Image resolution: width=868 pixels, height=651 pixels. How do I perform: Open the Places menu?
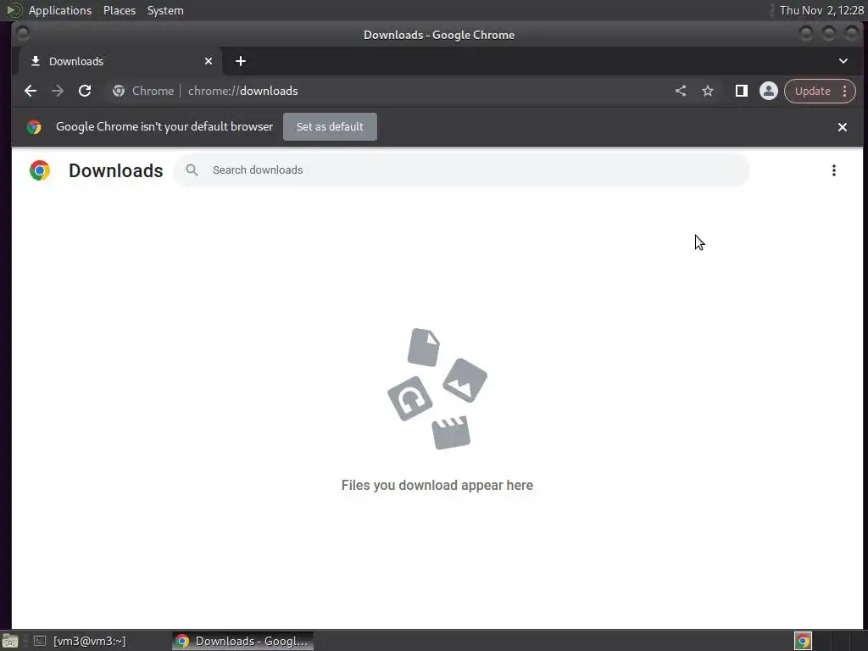pos(119,10)
